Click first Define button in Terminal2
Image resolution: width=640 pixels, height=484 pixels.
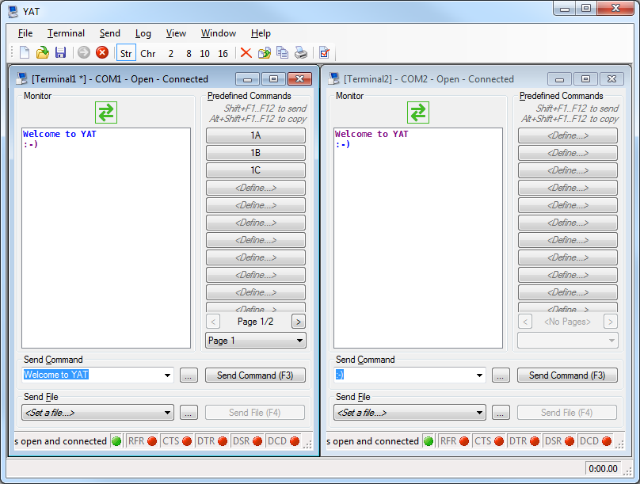[568, 135]
